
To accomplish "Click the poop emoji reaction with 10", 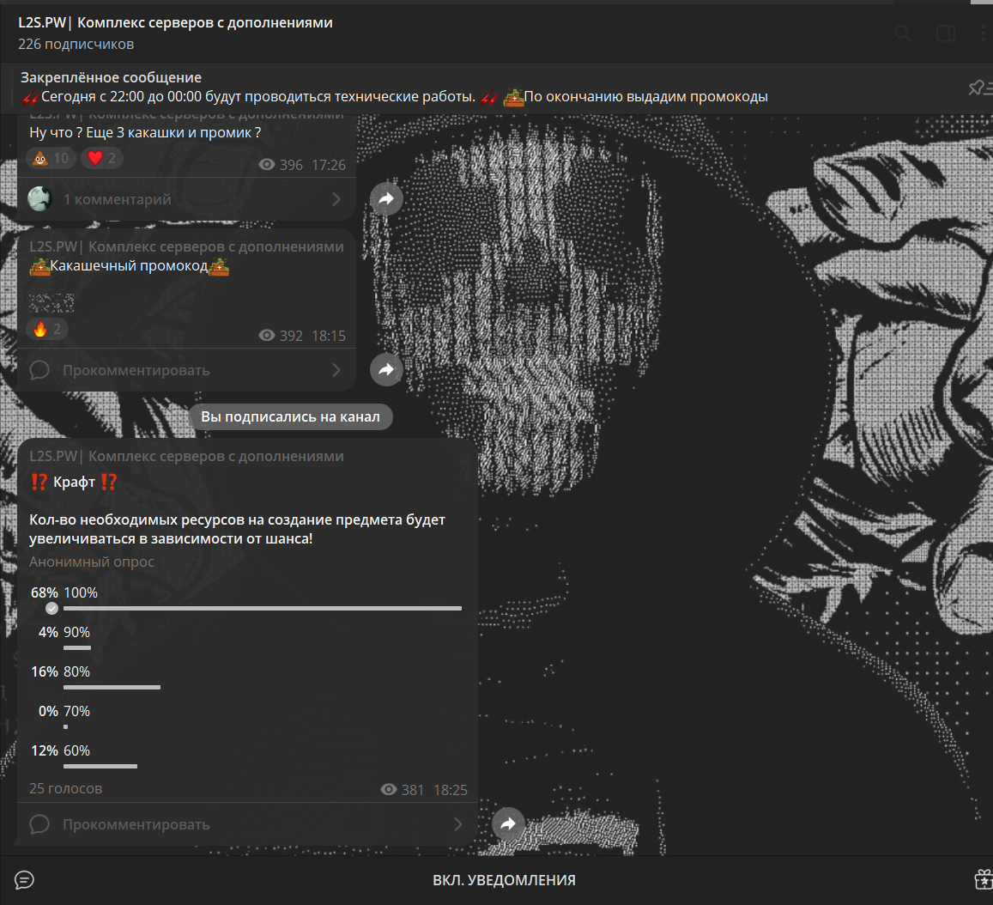I will click(50, 158).
